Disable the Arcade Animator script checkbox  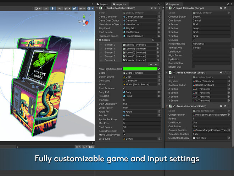pos(174,73)
